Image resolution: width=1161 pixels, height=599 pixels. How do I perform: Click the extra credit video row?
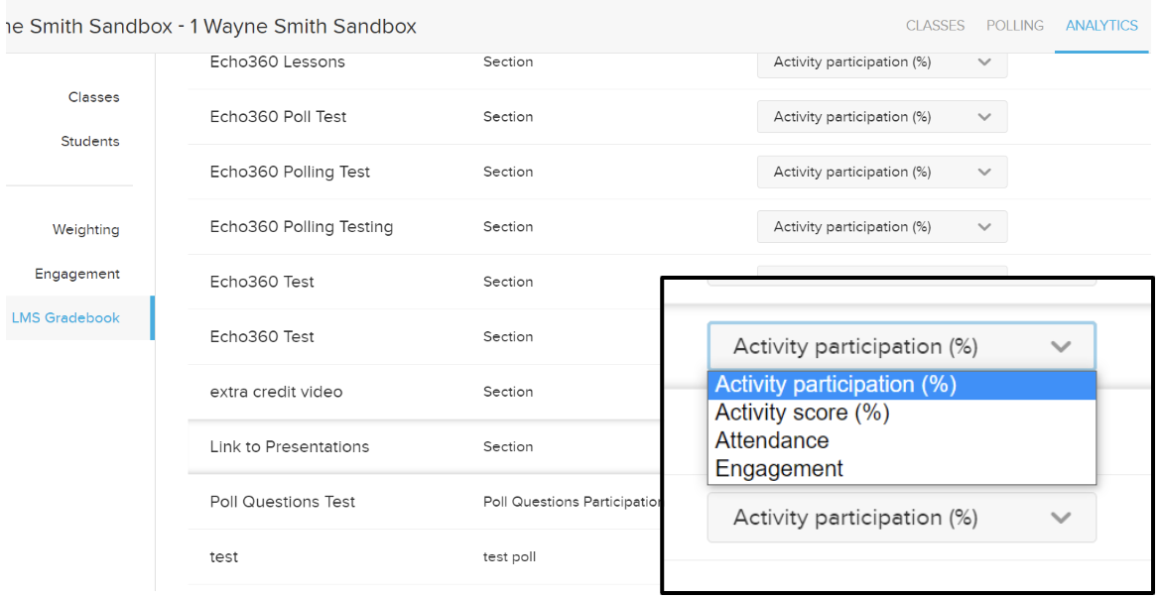point(425,392)
